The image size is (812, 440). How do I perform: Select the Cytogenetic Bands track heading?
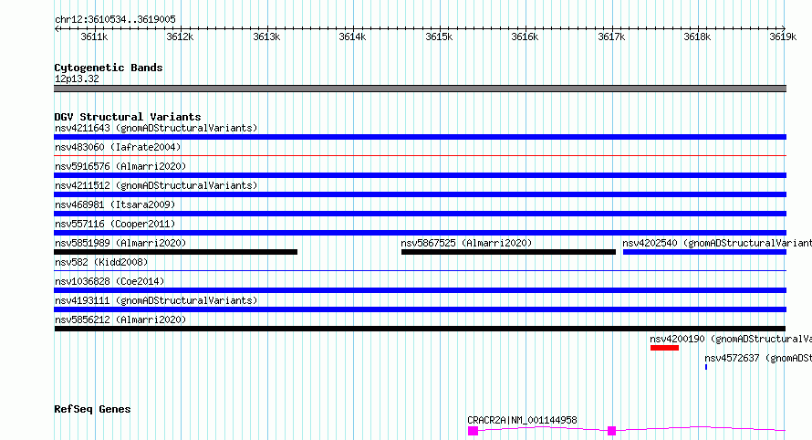pos(109,68)
